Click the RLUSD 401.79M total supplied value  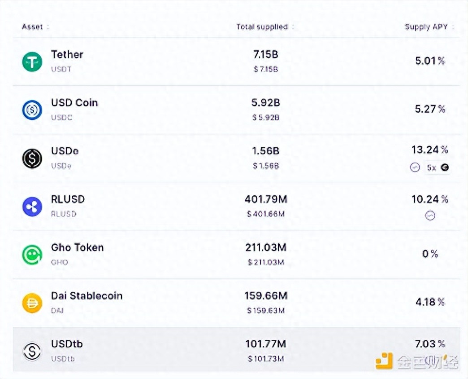click(266, 199)
